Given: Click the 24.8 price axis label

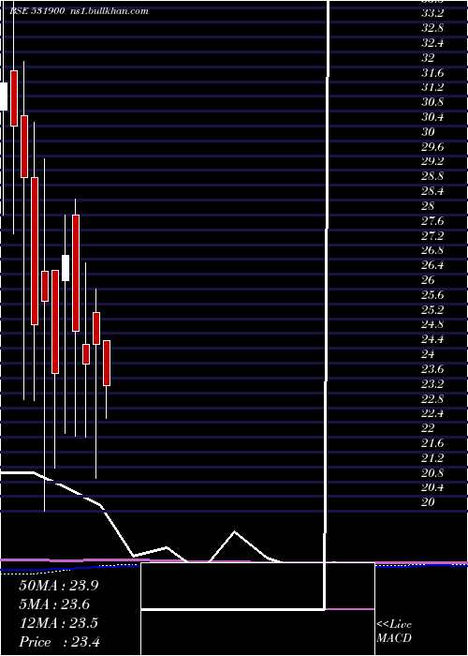Looking at the screenshot, I should [432, 324].
